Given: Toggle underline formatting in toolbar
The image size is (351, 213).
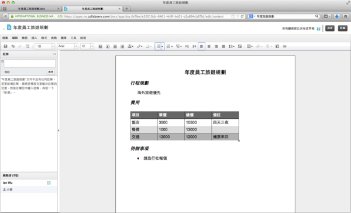Looking at the screenshot, I should coord(115,46).
